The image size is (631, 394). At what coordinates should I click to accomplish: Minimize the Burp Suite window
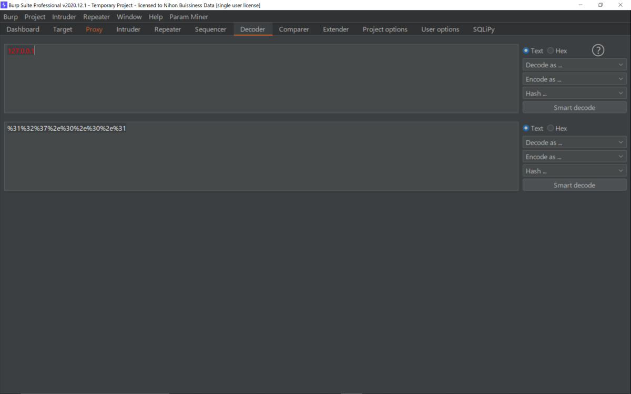click(x=581, y=5)
